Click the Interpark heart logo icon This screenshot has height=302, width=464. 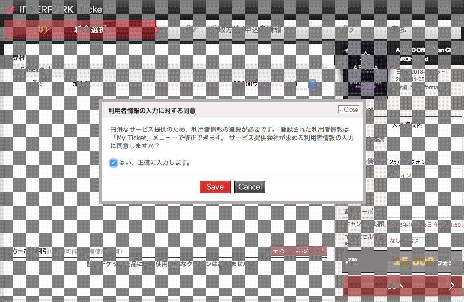click(10, 10)
